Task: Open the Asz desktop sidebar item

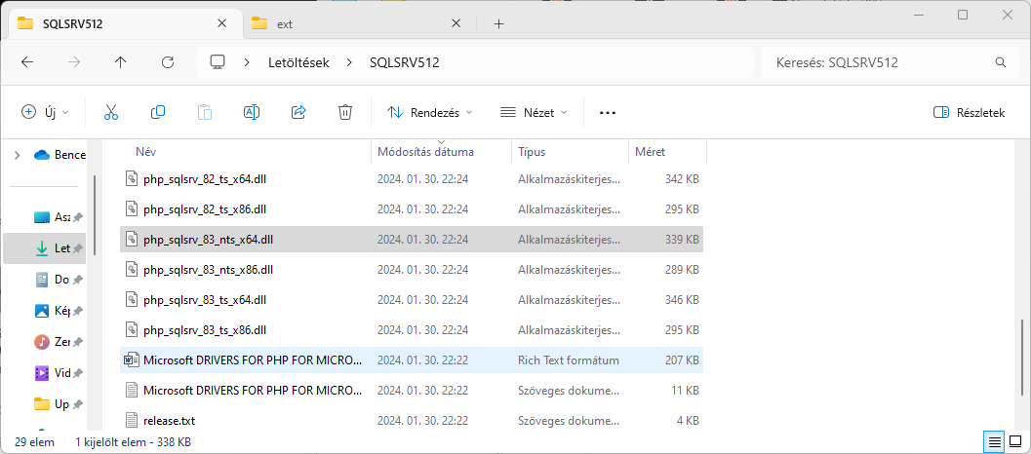Action: (58, 217)
